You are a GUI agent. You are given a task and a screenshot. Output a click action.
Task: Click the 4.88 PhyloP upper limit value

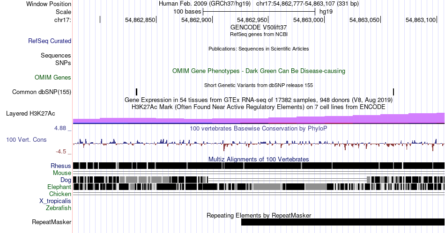[x=60, y=128]
